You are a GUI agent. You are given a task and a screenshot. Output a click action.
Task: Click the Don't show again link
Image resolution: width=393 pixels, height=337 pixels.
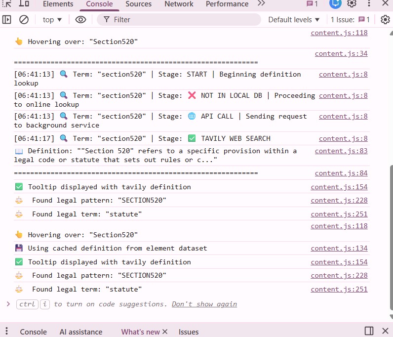204,304
